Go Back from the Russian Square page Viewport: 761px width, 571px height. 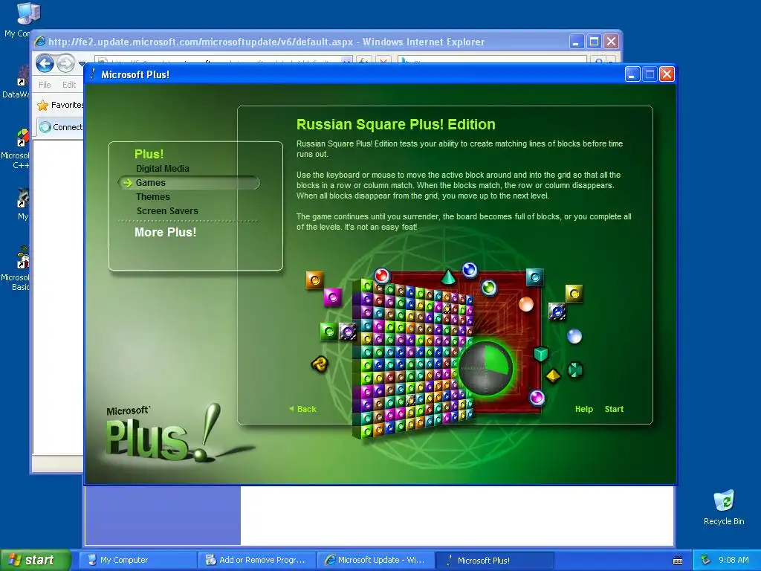(x=303, y=409)
